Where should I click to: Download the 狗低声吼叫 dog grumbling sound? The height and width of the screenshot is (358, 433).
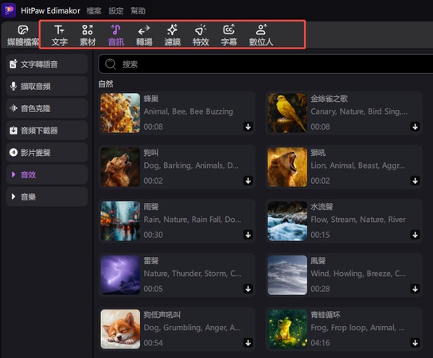click(248, 343)
